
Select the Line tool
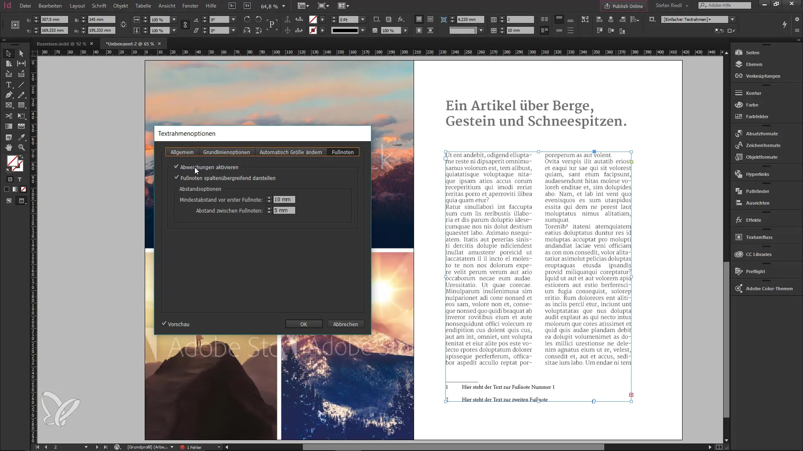click(21, 85)
